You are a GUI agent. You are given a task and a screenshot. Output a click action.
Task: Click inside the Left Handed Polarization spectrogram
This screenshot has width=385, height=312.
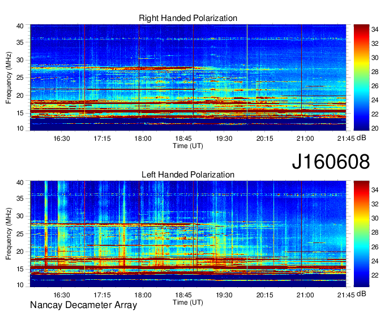pos(188,234)
